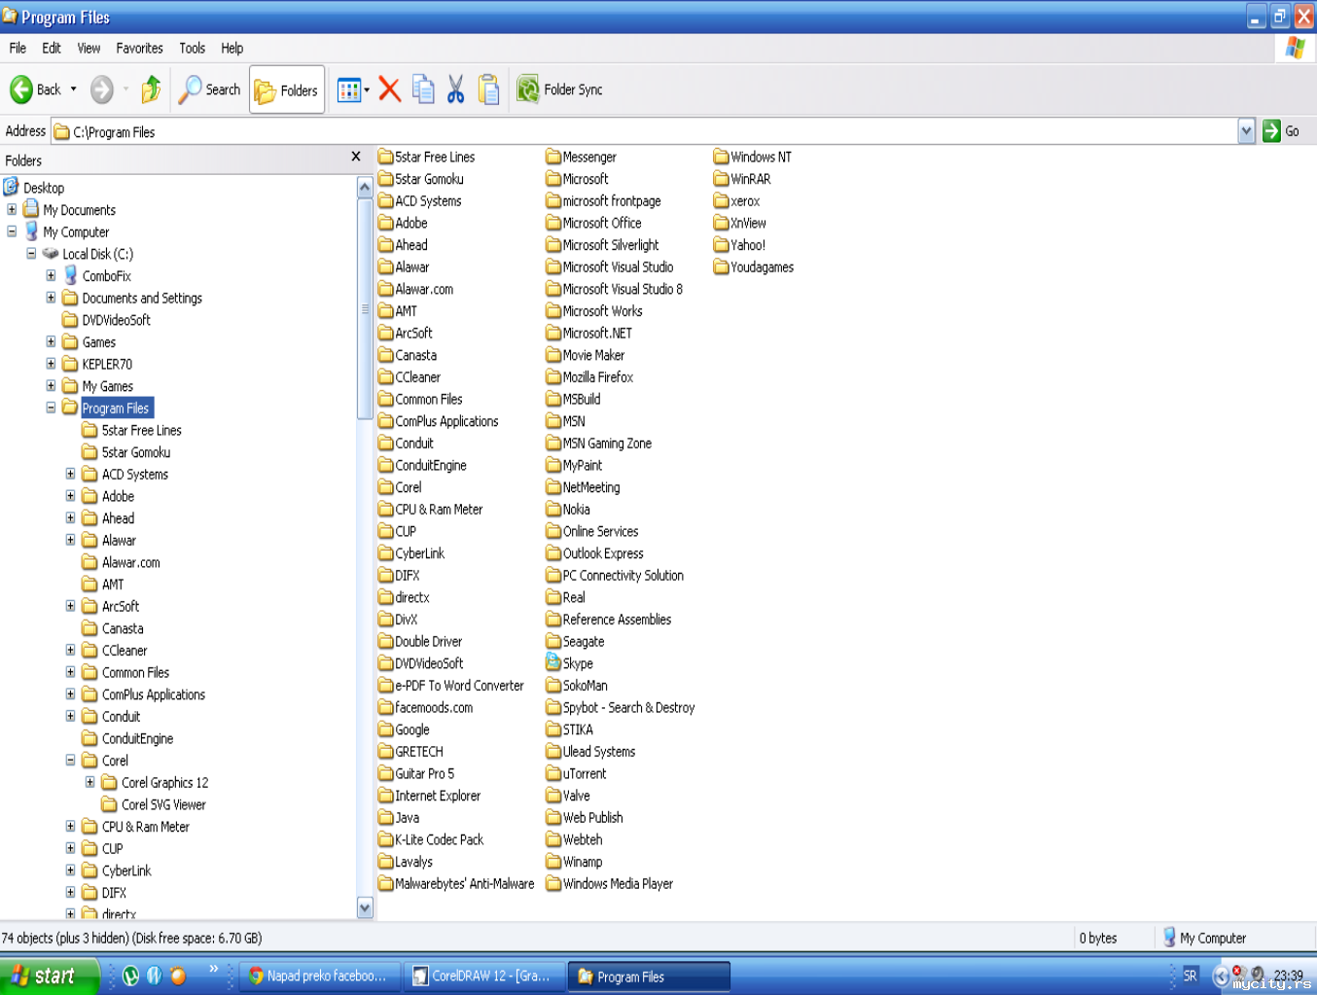Select the Windows Media Player folder

click(609, 884)
